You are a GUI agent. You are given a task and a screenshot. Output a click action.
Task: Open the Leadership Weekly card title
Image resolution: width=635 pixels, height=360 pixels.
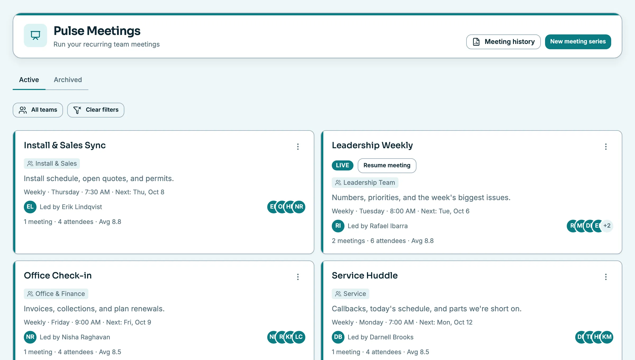[372, 145]
